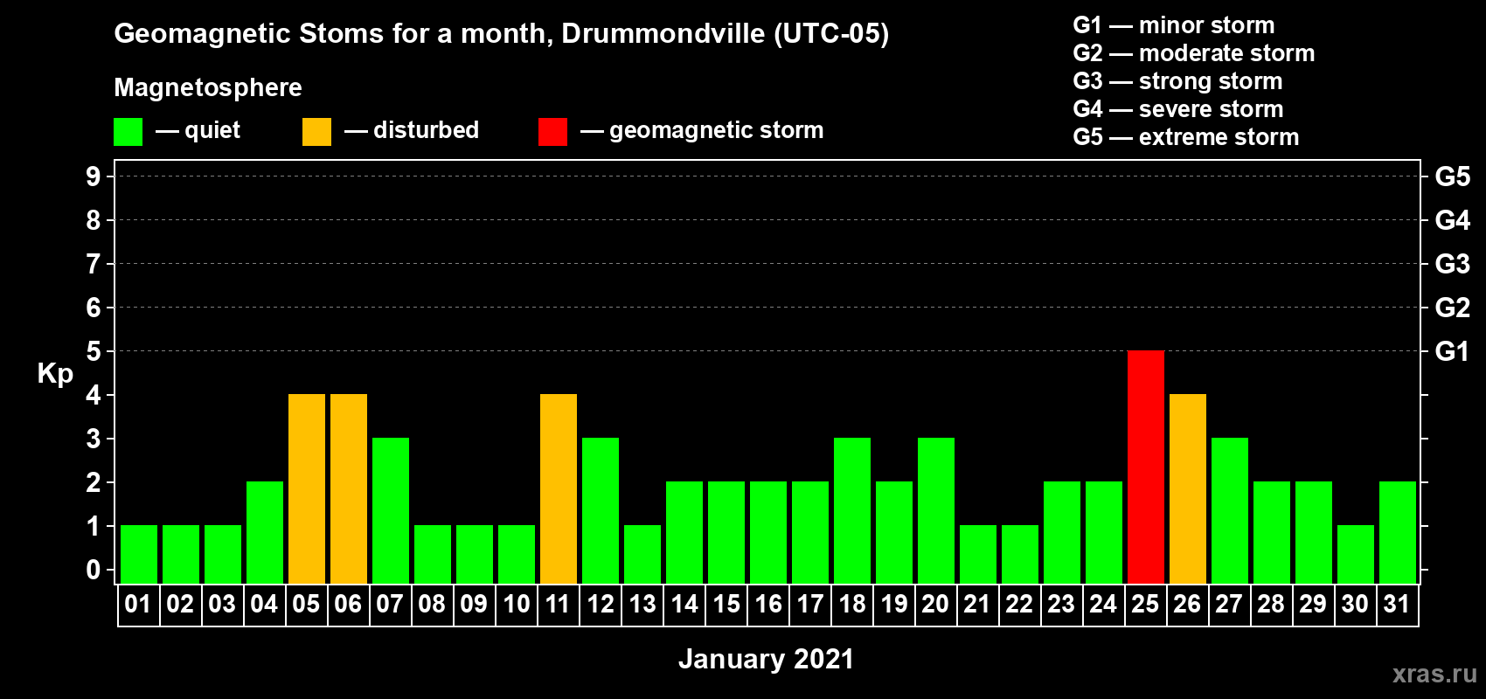1486x699 pixels.
Task: Select the green bar for day 27
Action: click(1230, 510)
